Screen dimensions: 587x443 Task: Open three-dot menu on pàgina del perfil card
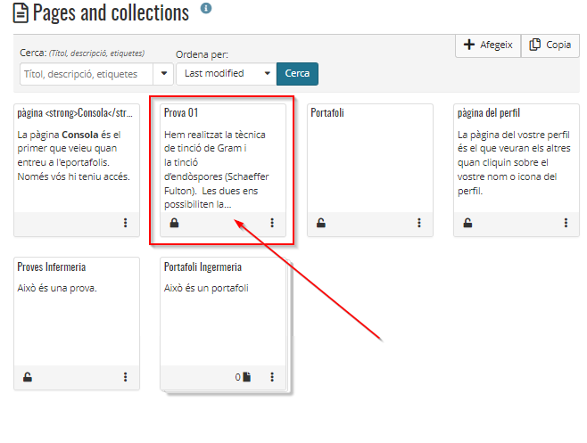(565, 223)
